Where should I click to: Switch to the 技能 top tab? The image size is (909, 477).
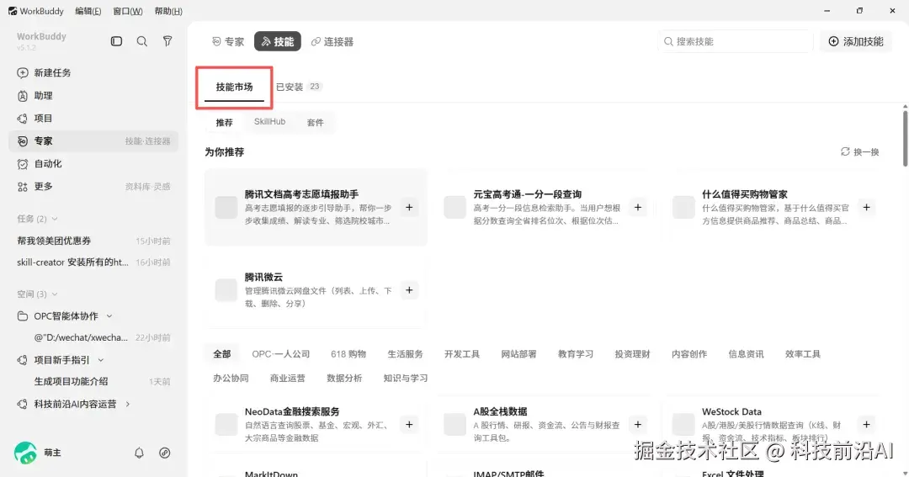[x=278, y=42]
